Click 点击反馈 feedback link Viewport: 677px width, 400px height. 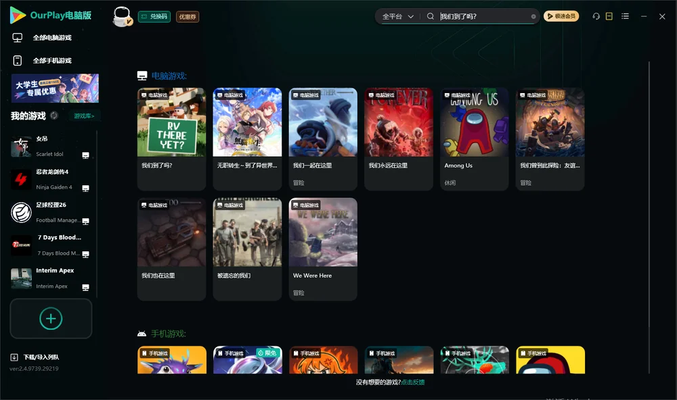click(413, 382)
